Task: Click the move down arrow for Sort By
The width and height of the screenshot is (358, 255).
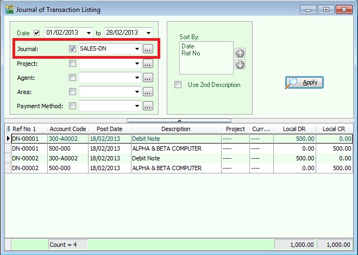Action: coord(240,64)
